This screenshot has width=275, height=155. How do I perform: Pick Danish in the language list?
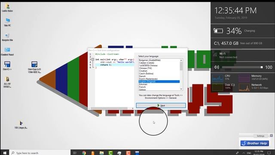[142, 76]
